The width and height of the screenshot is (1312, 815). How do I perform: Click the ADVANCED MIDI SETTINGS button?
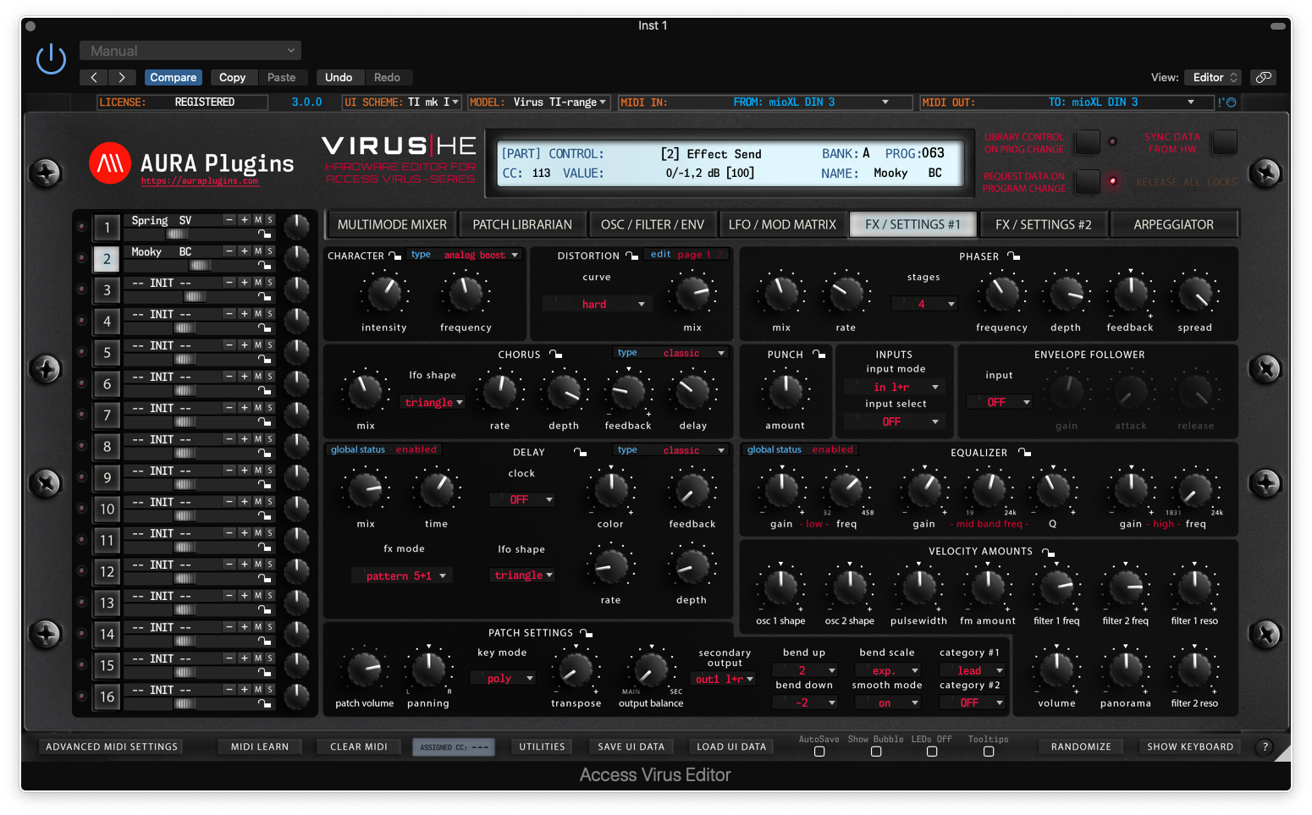pyautogui.click(x=112, y=746)
